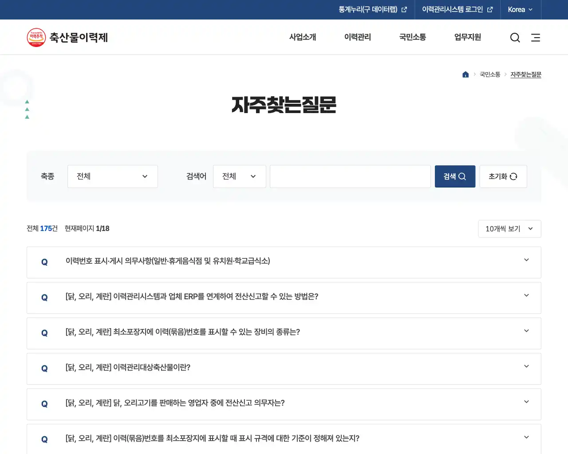Viewport: 568px width, 454px height.
Task: Expand 표시 규격 기준 question chevron
Action: pyautogui.click(x=526, y=437)
